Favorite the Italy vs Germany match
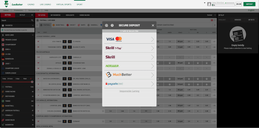Screen dimensions: 259x128 pos(103,121)
